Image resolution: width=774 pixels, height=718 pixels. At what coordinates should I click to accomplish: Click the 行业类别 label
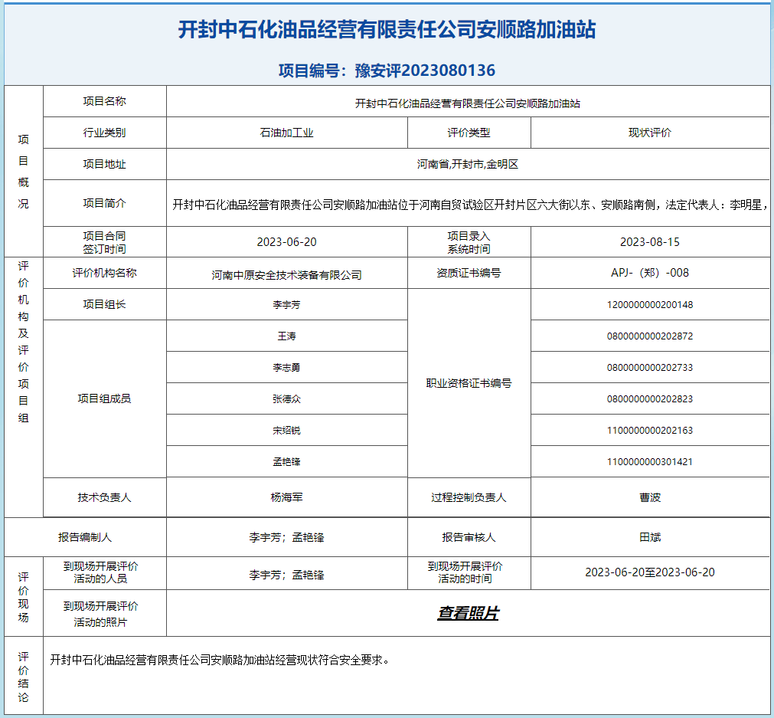point(105,133)
